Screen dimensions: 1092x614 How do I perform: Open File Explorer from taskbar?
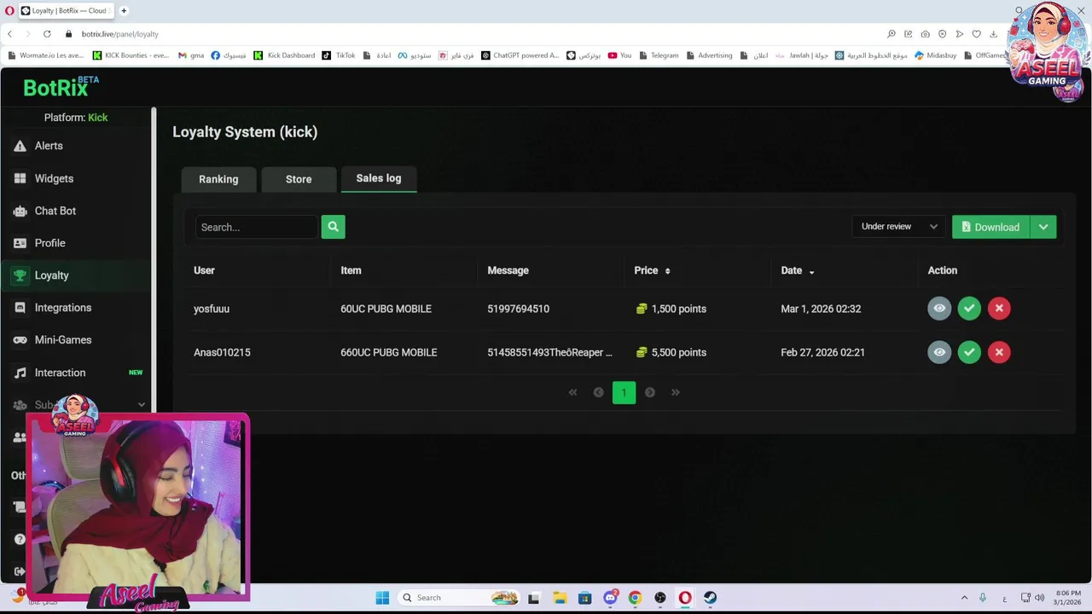(x=559, y=598)
